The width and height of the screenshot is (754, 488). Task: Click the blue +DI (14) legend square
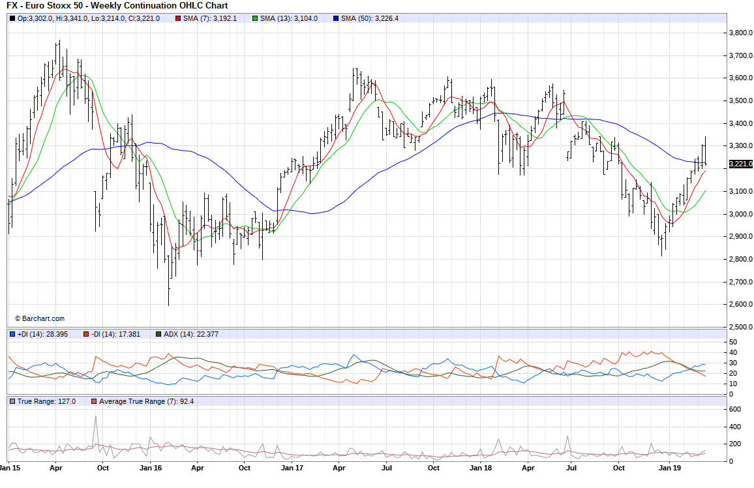coord(12,334)
